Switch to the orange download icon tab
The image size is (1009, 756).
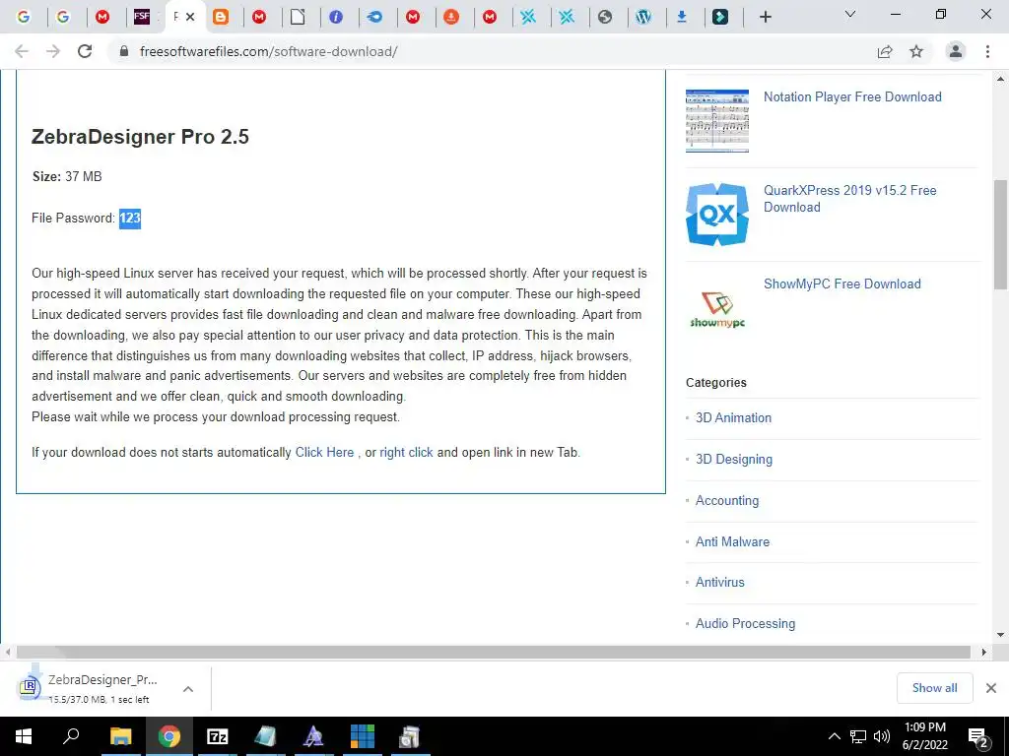[451, 17]
